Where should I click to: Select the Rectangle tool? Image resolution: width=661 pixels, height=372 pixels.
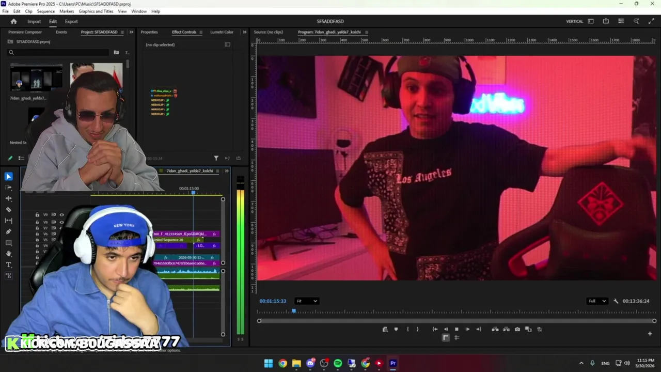(x=9, y=242)
